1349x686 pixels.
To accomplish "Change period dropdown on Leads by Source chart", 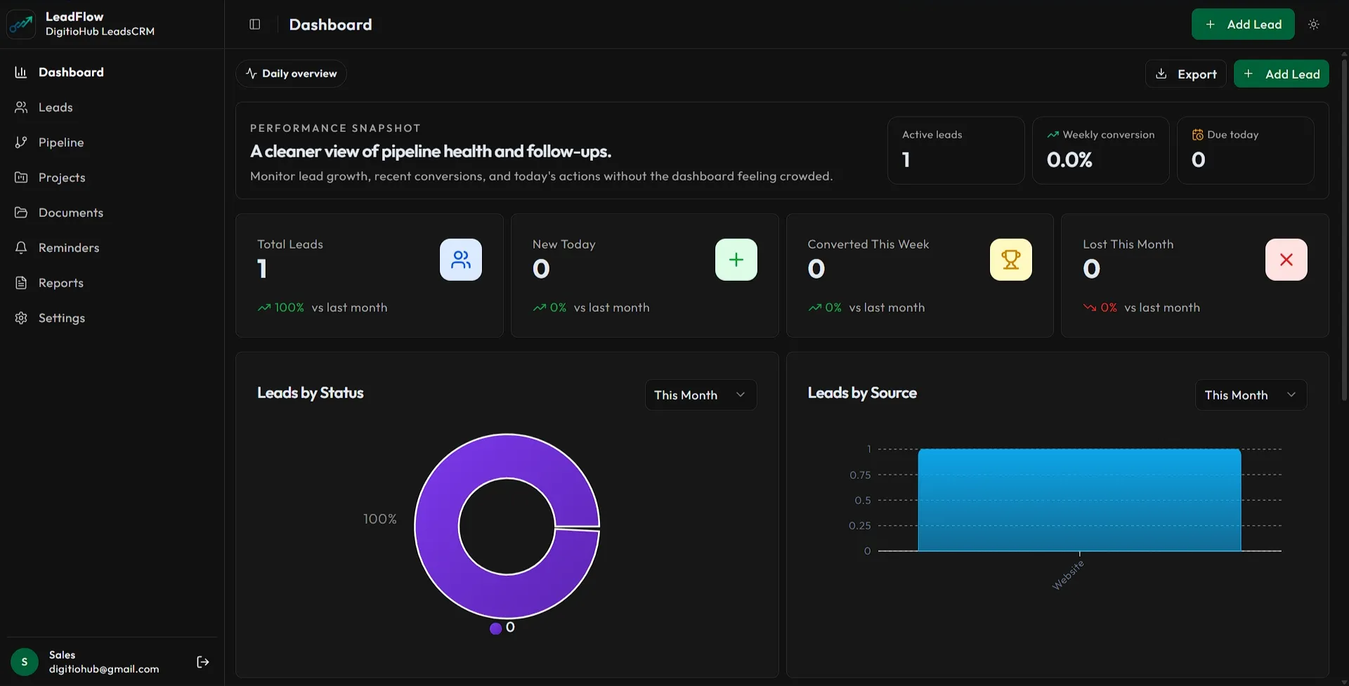I will pos(1250,395).
